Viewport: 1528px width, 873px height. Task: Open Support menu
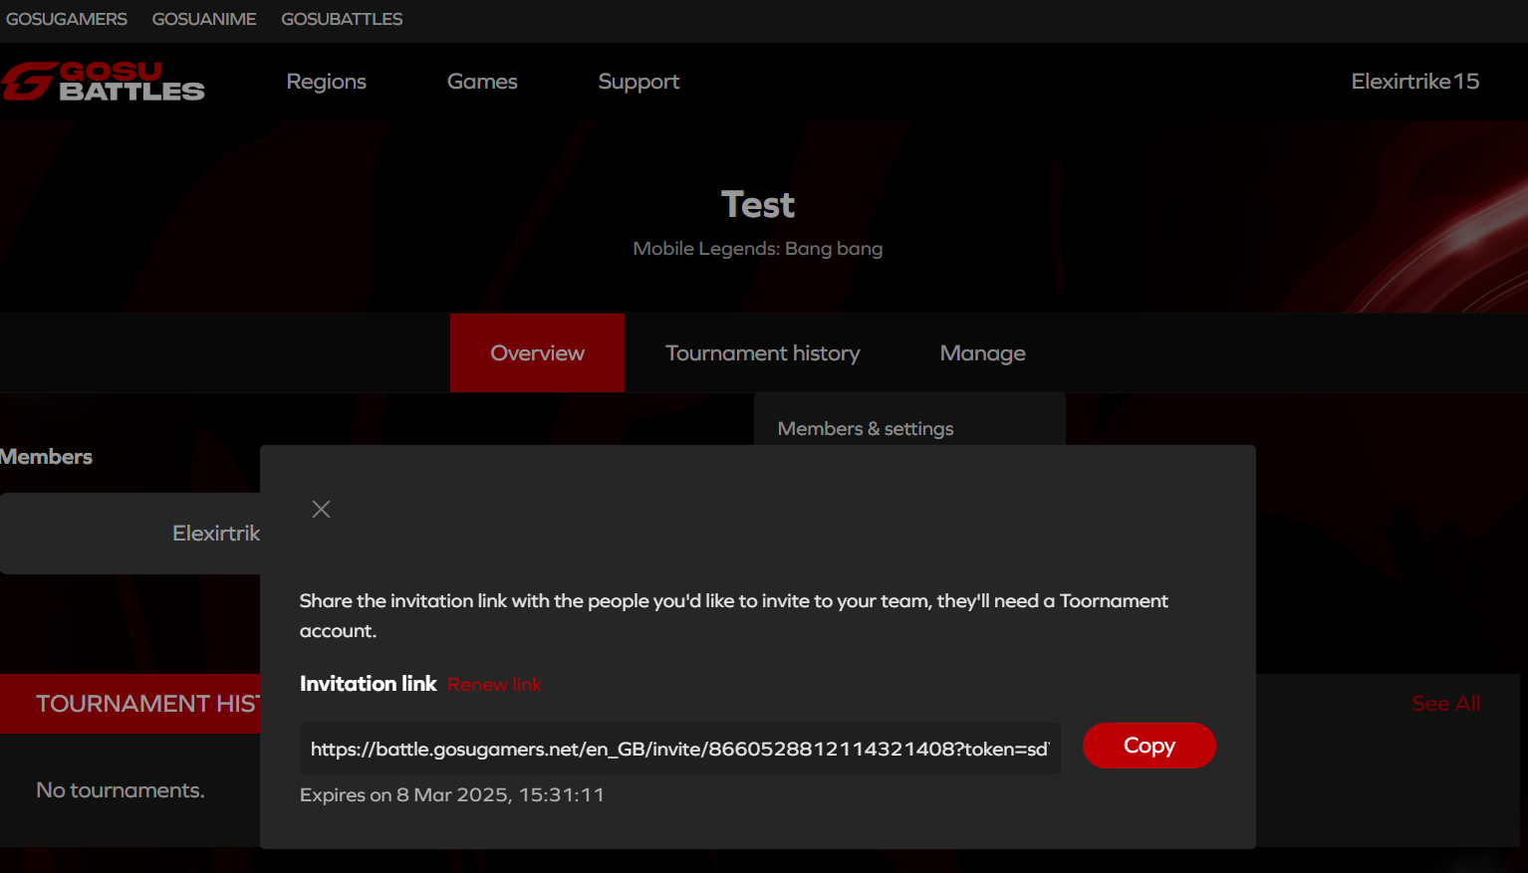coord(638,82)
